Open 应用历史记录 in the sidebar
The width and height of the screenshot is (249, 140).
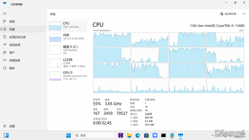point(17,37)
